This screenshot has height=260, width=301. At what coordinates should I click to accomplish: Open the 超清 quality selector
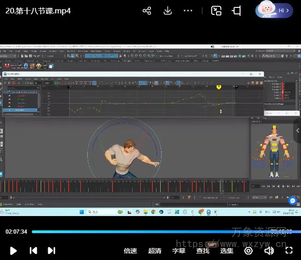pyautogui.click(x=155, y=251)
